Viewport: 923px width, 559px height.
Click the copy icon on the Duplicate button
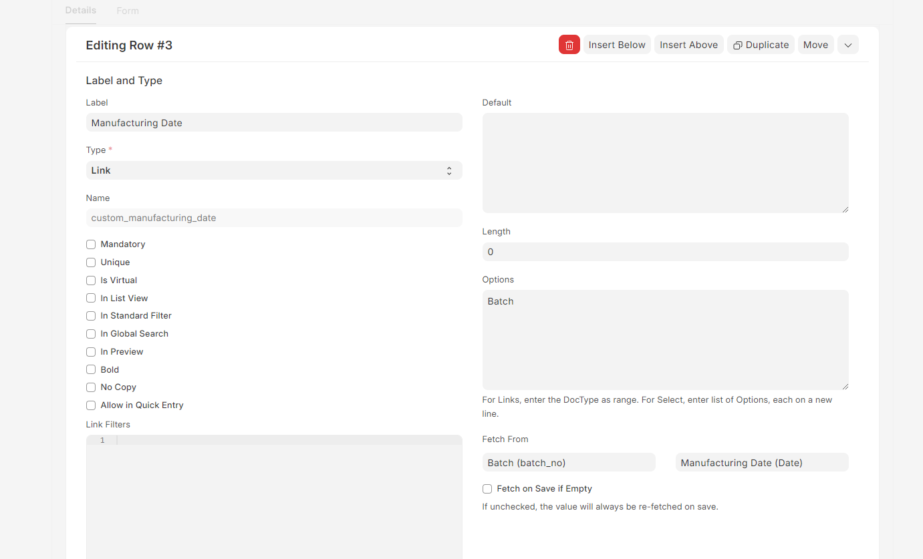click(738, 44)
